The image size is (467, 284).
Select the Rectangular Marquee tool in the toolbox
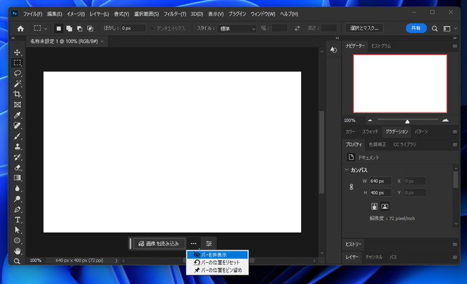17,63
